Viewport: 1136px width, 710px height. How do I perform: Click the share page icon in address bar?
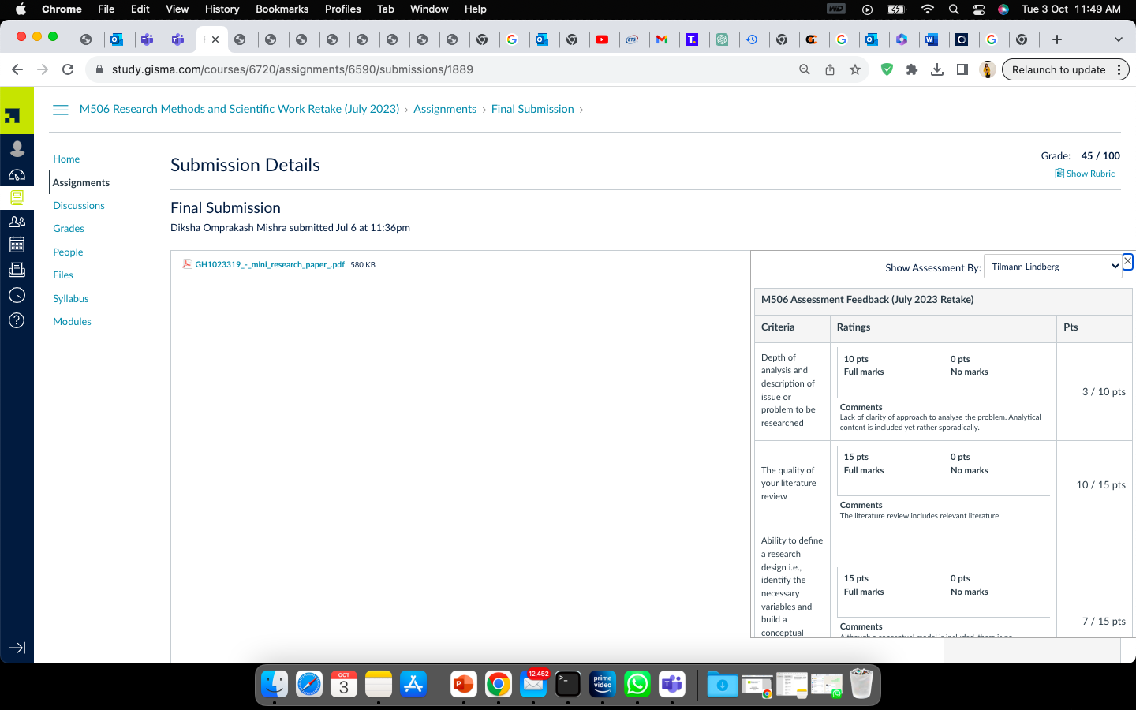click(x=830, y=69)
